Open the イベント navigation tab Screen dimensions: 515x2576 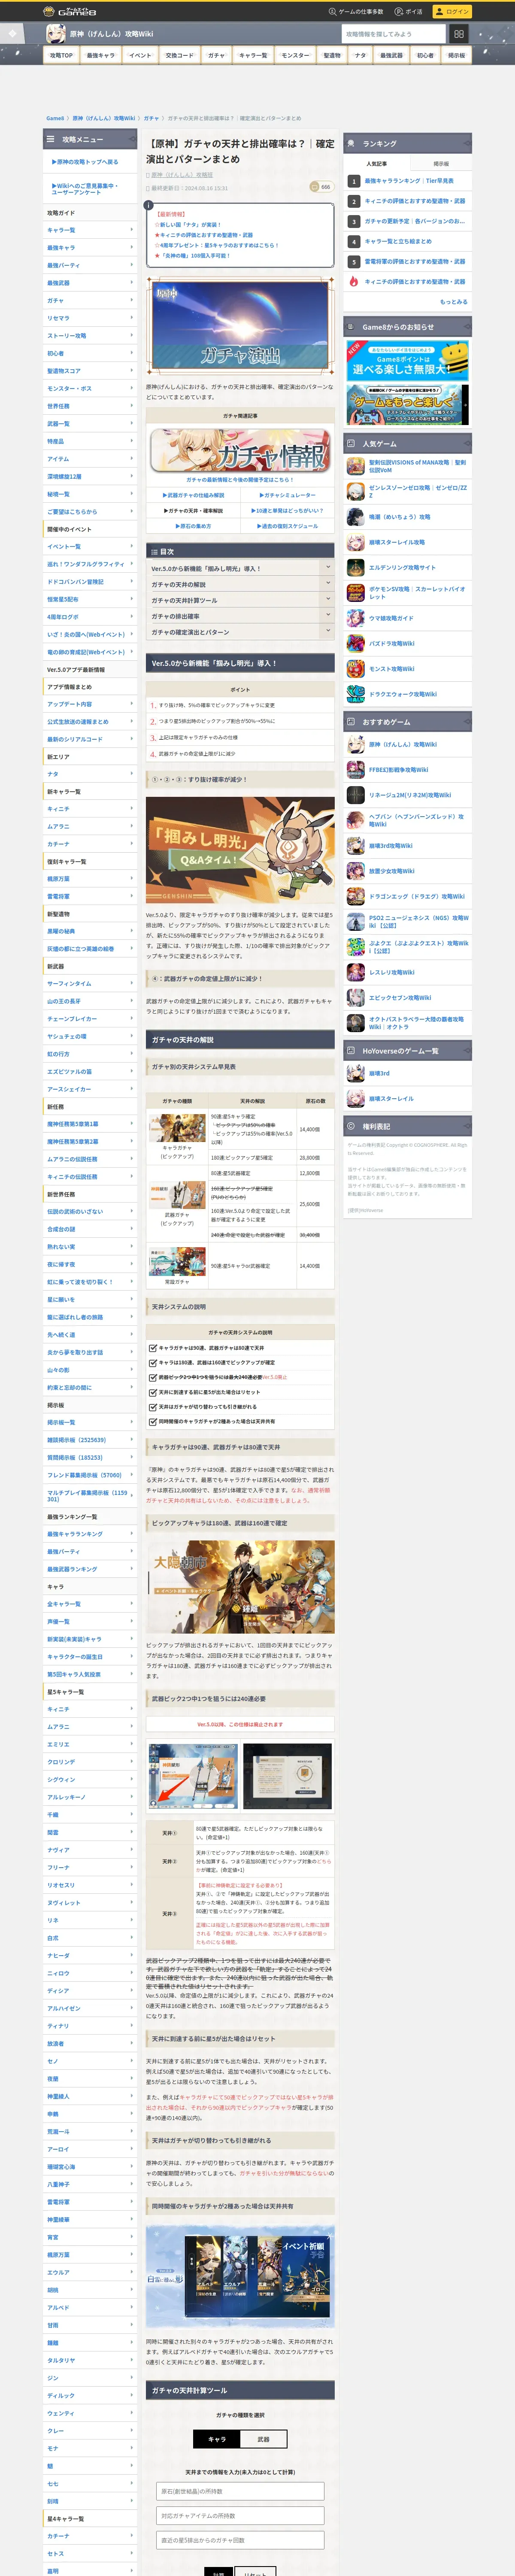140,56
